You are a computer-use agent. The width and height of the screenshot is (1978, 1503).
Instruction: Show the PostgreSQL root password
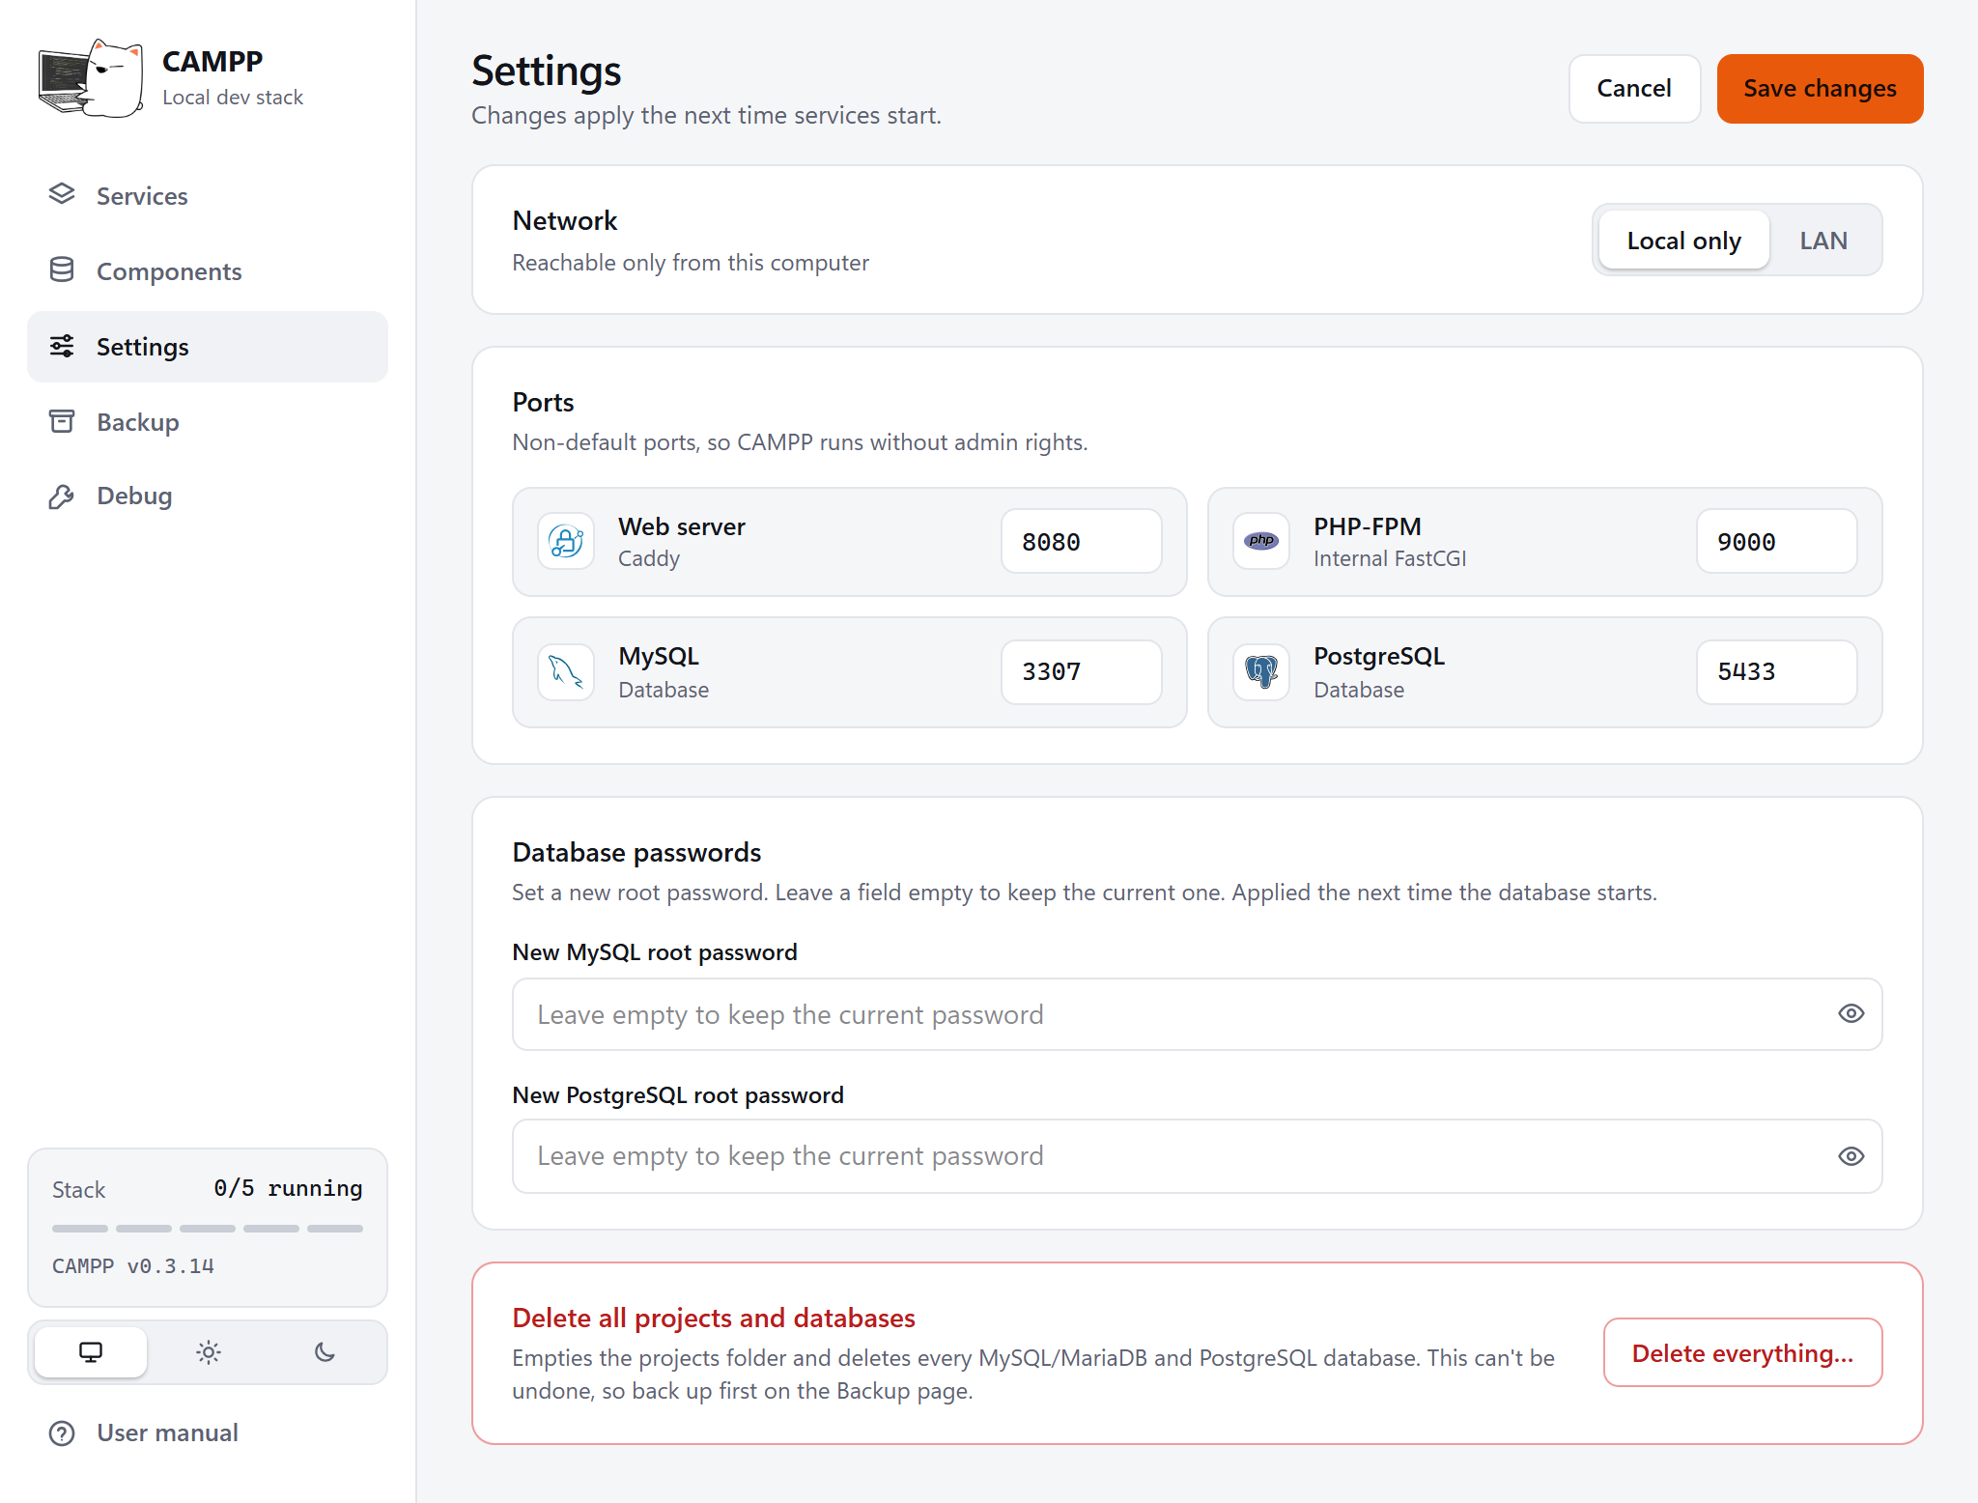pyautogui.click(x=1851, y=1156)
